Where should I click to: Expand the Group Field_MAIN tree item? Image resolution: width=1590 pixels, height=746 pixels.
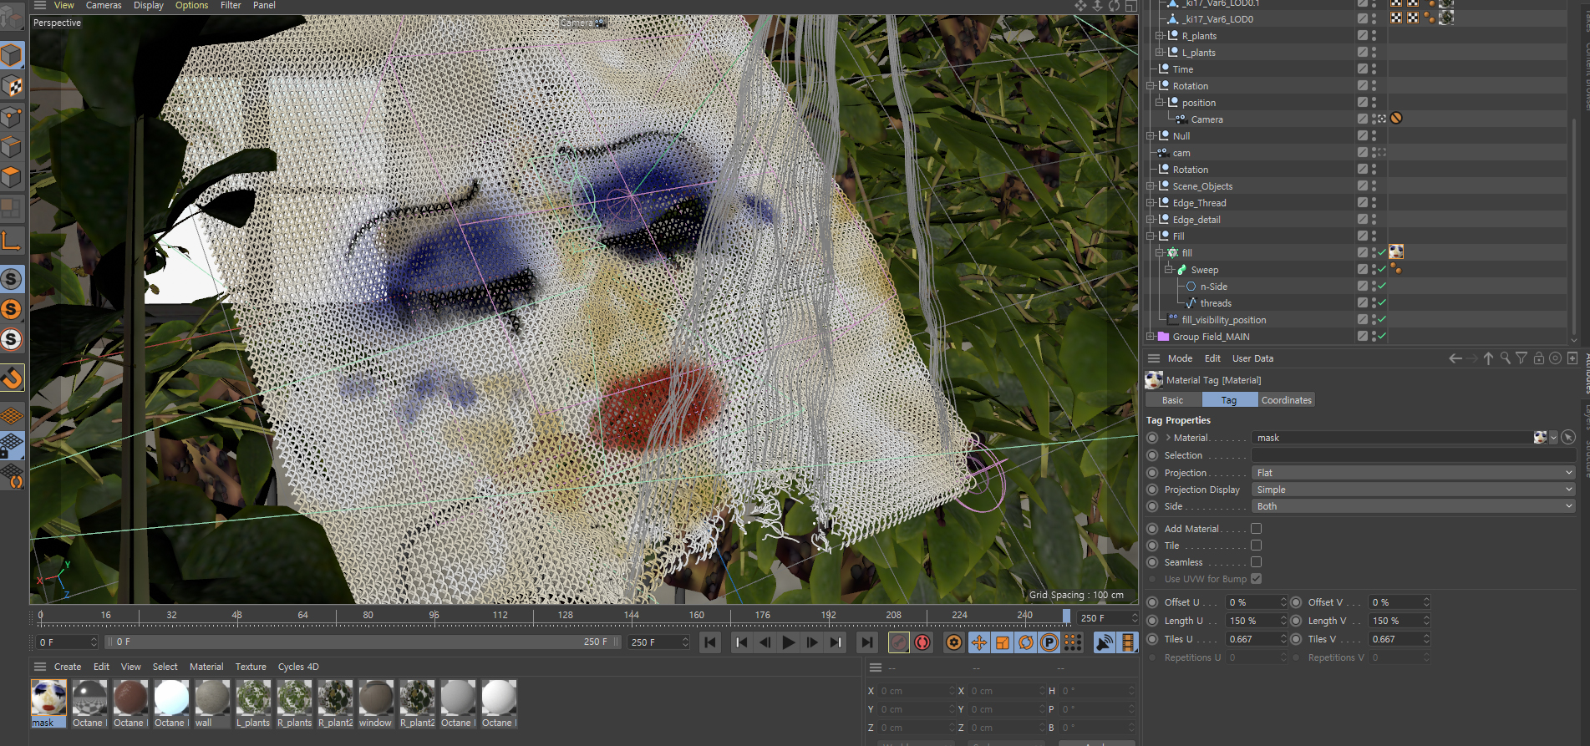coord(1151,337)
